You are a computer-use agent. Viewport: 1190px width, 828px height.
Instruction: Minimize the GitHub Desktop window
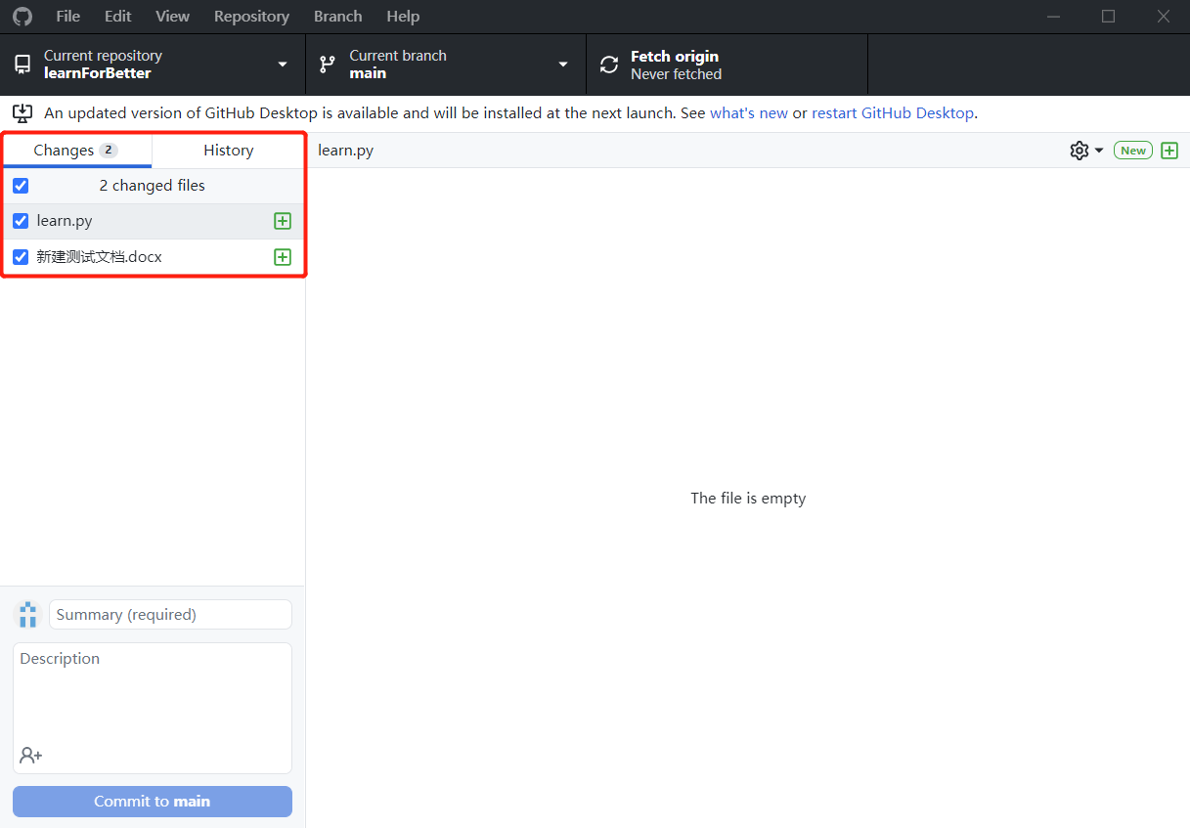coord(1054,17)
